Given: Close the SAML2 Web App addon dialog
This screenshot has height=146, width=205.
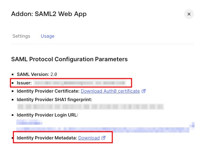Looking at the screenshot, I should point(189,14).
